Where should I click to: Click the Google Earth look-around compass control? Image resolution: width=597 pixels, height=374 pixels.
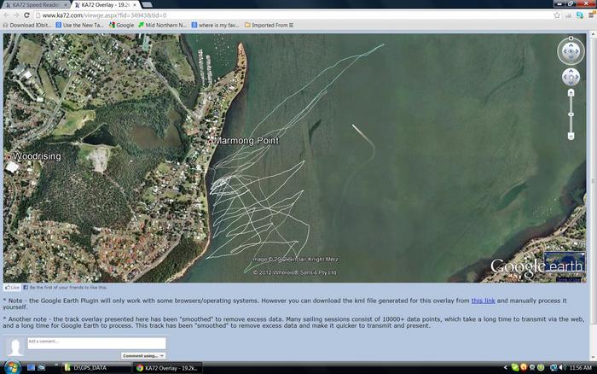[x=571, y=50]
